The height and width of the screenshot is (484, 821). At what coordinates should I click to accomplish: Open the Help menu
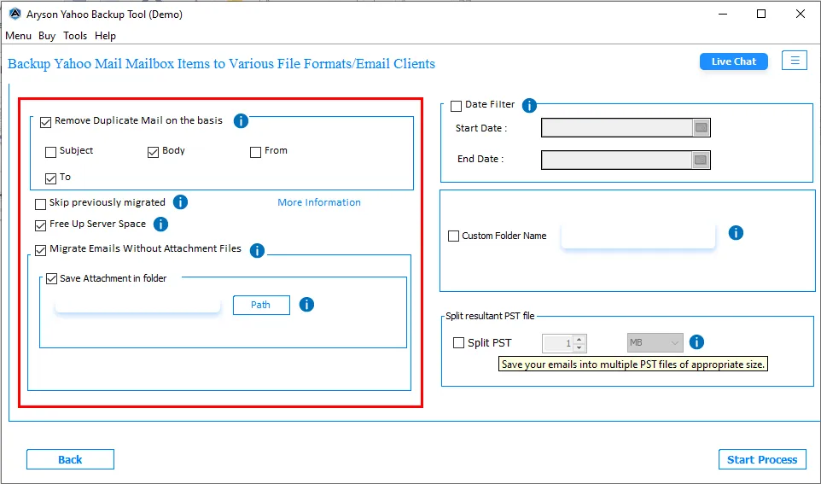(x=105, y=36)
